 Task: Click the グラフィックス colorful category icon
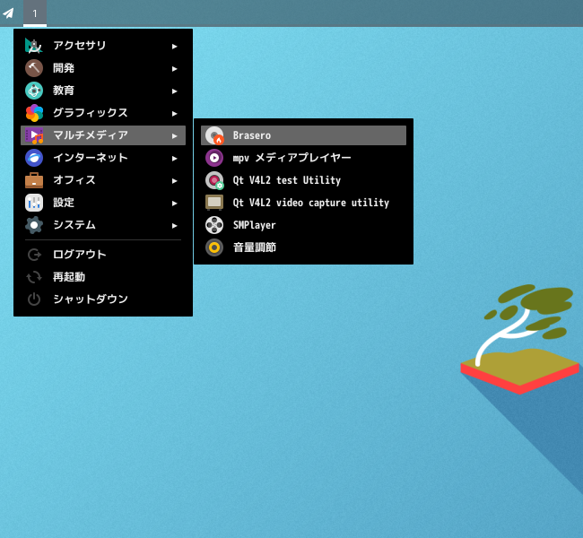(34, 113)
